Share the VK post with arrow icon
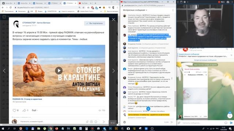This screenshot has height=131, width=234. [x=24, y=110]
